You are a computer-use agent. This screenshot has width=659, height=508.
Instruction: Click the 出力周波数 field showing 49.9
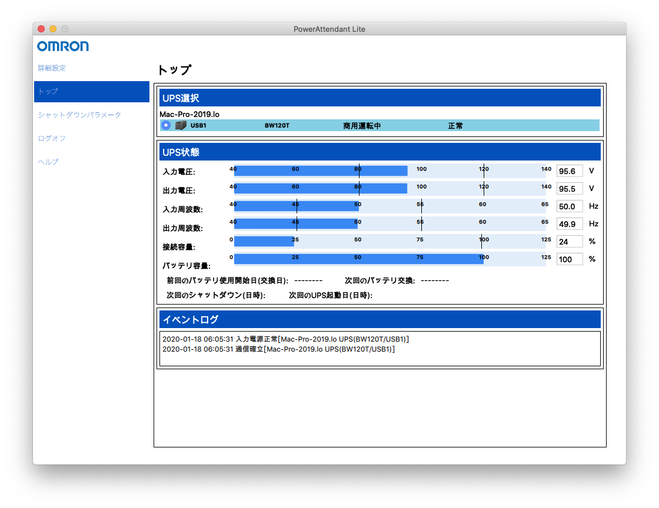pyautogui.click(x=569, y=224)
